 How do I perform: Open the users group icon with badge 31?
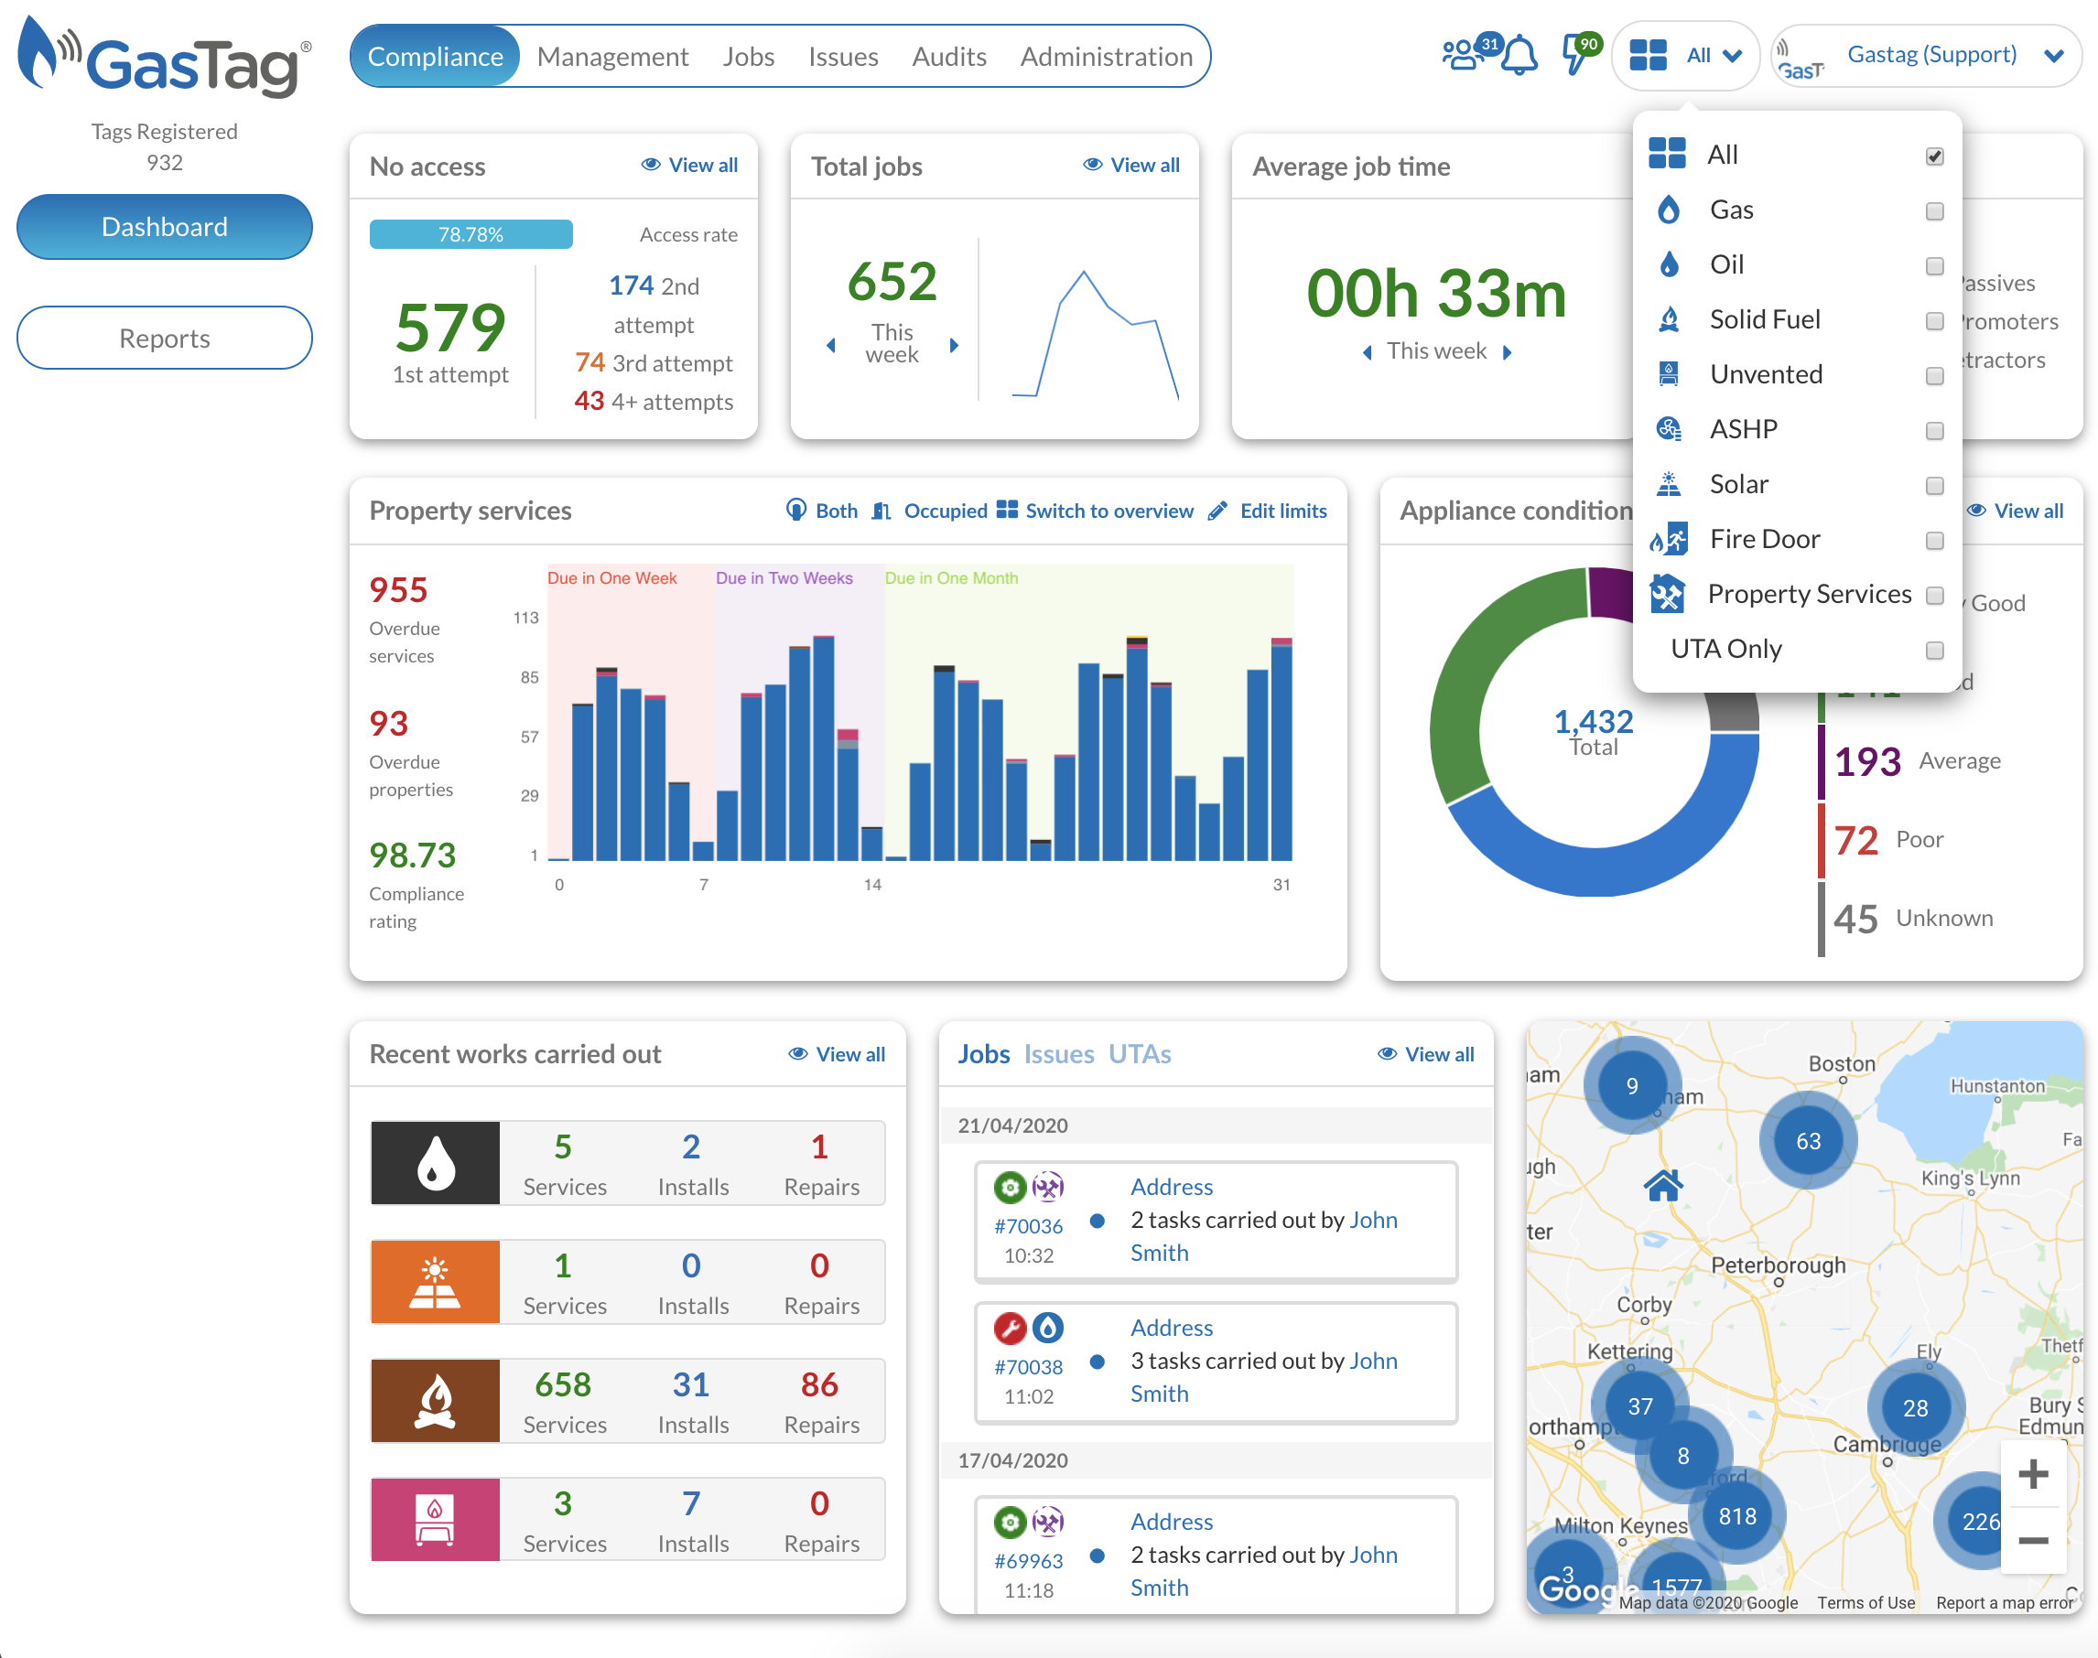pos(1462,53)
